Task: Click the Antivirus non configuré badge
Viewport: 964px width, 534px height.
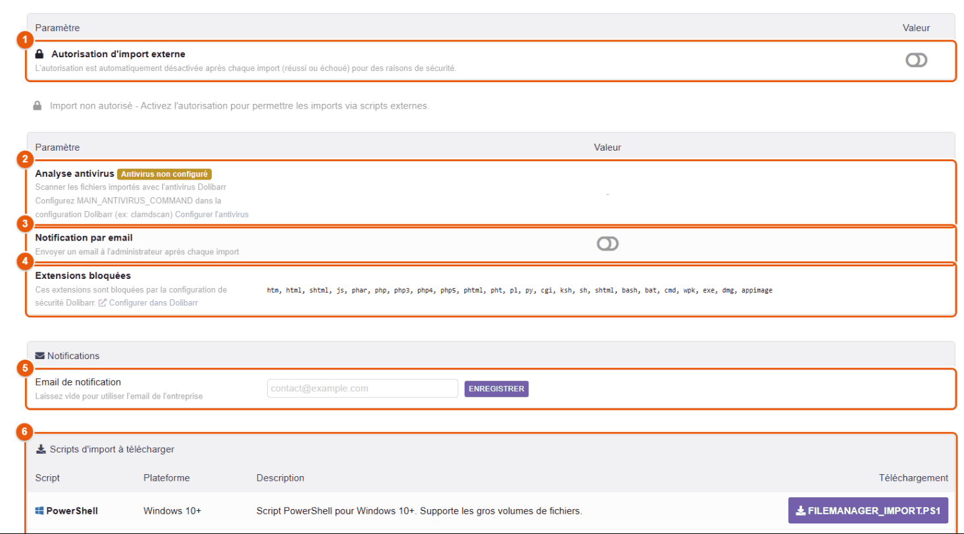Action: pos(165,174)
